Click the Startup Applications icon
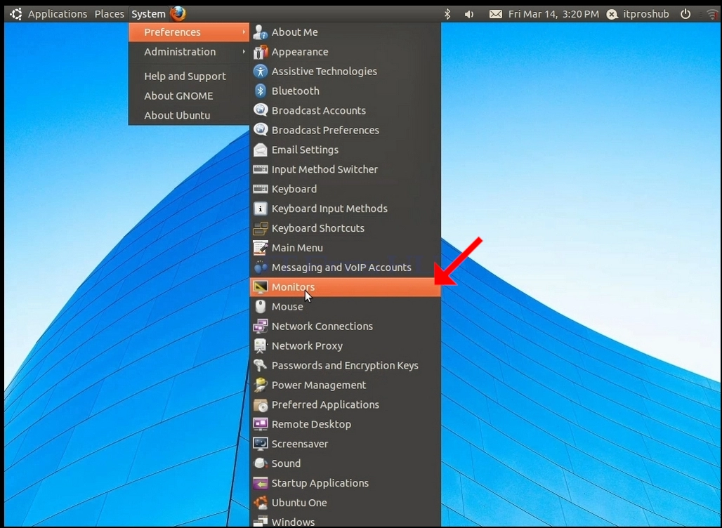The height and width of the screenshot is (528, 722). (260, 483)
